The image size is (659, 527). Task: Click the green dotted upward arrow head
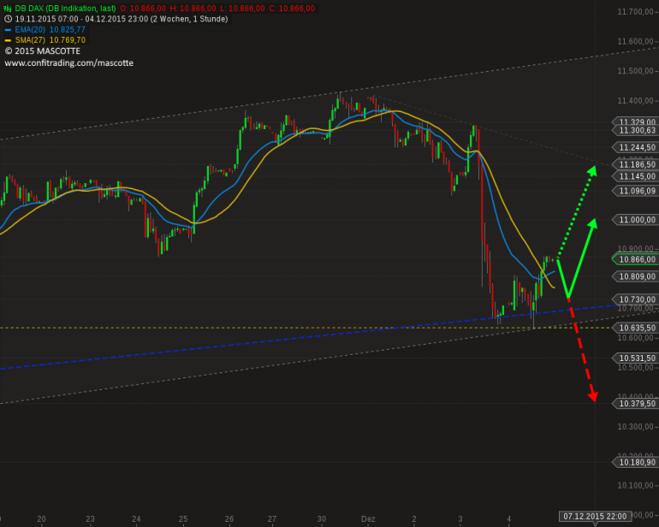[592, 169]
